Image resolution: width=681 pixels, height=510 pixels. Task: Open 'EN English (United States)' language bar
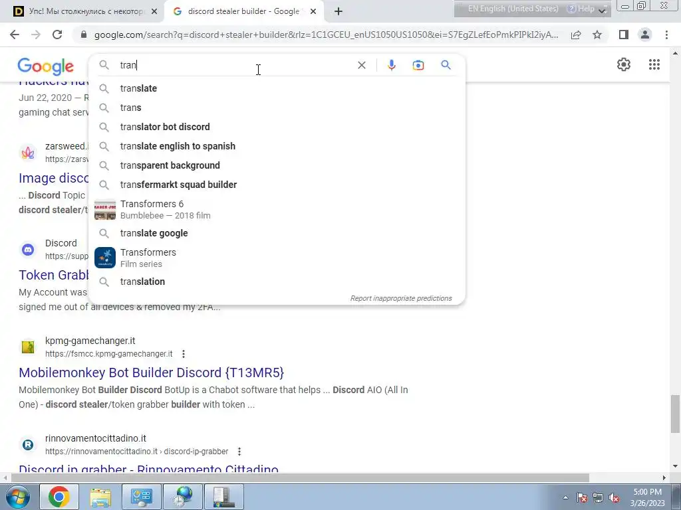point(513,9)
